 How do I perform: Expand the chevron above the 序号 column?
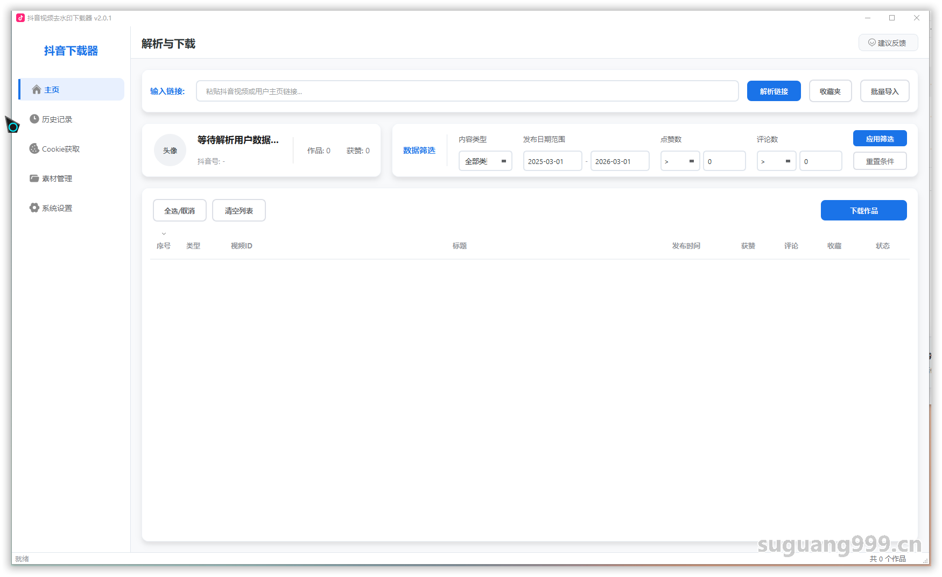(x=164, y=234)
